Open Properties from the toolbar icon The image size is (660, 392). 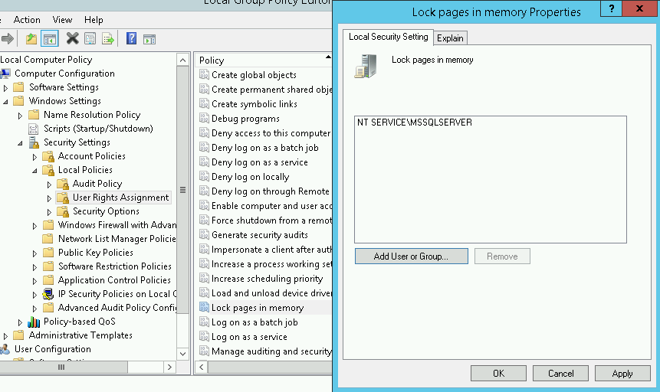(90, 38)
